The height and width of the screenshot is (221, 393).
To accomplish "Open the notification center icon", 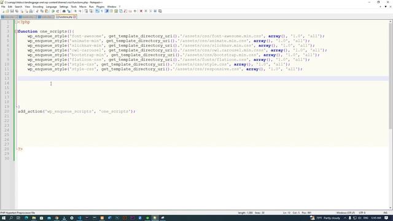I will point(386,218).
